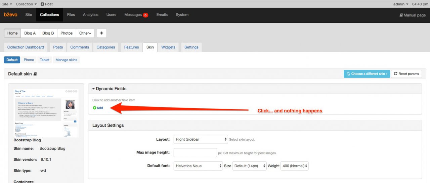Select the Default skin sub-tab
The width and height of the screenshot is (430, 183).
12,60
